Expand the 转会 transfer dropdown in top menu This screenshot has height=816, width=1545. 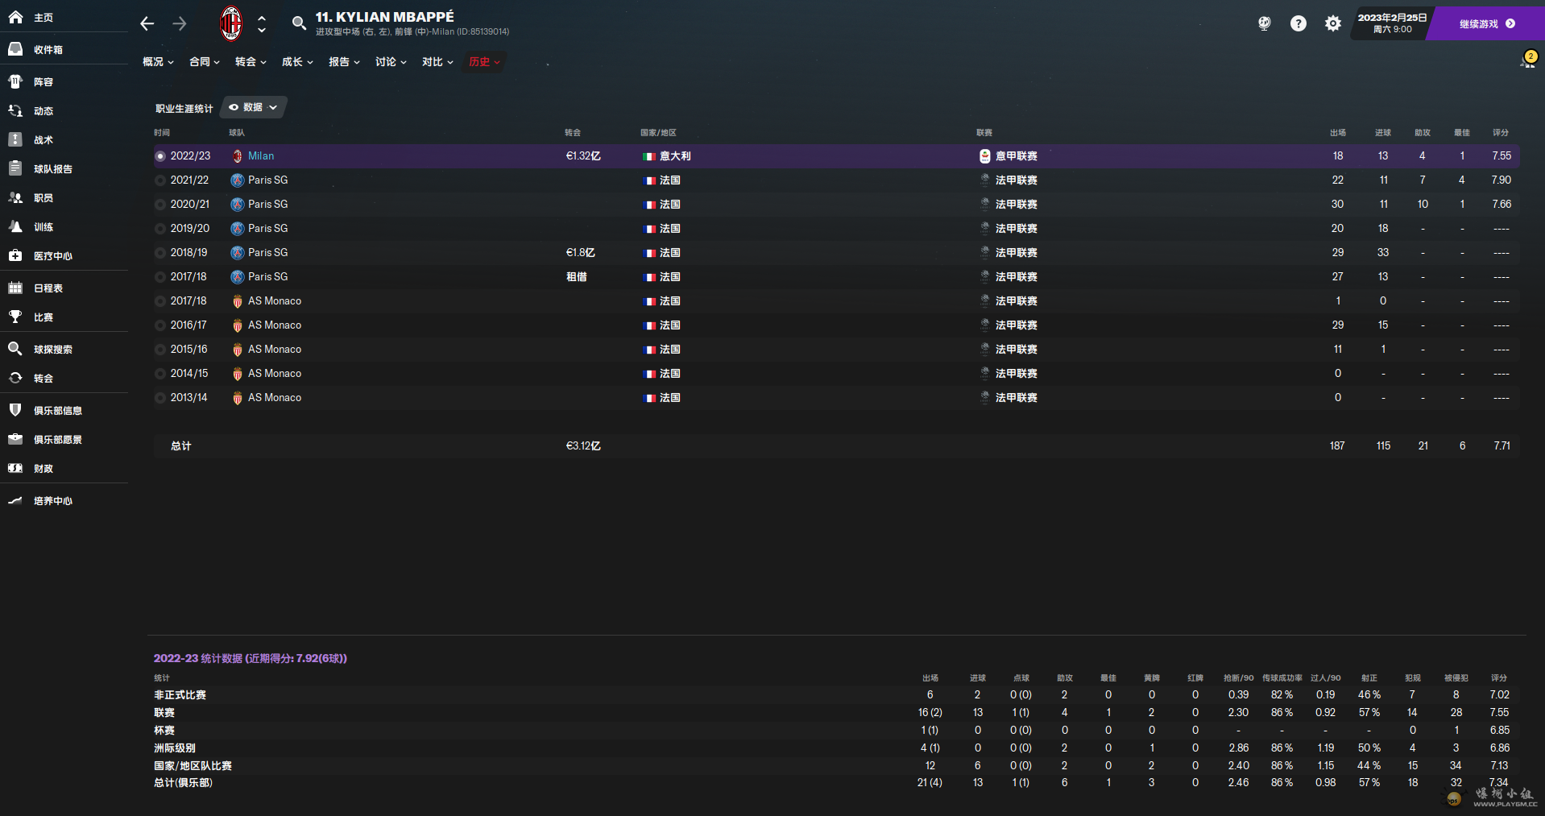pyautogui.click(x=251, y=62)
